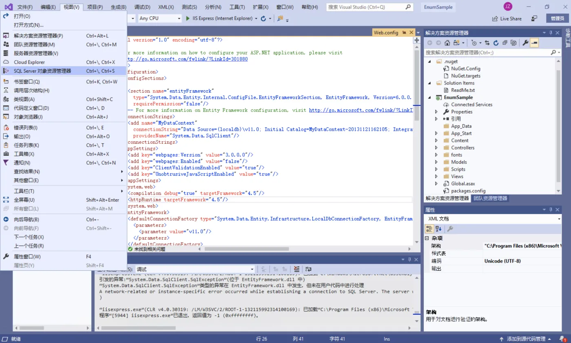Click in the 搜索 Visual Studio search box
Image resolution: width=571 pixels, height=343 pixels.
[x=366, y=7]
